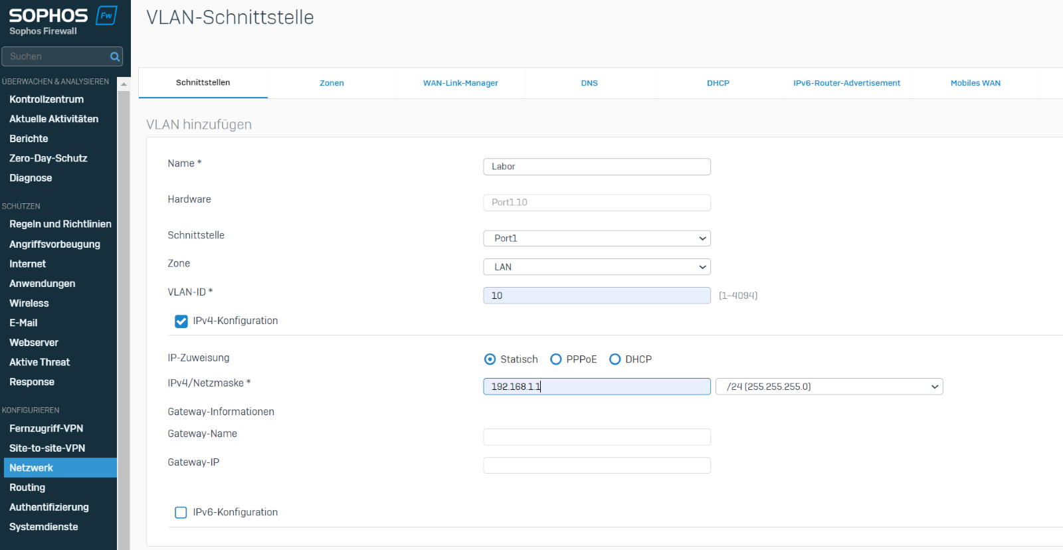Click the Gateway-Name input field
The image size is (1063, 550).
(x=596, y=437)
